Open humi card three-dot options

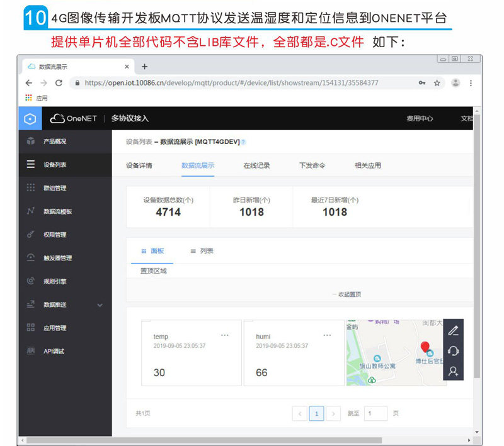327,335
